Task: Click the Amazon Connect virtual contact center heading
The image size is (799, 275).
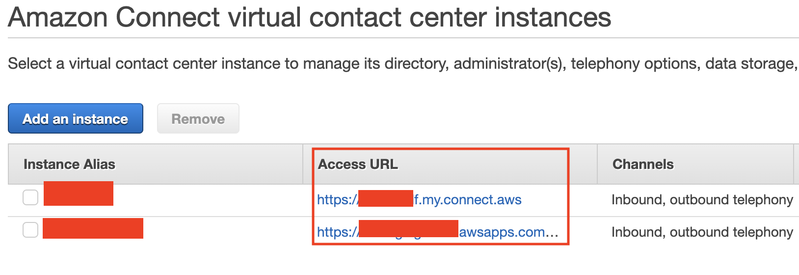Action: pyautogui.click(x=310, y=17)
